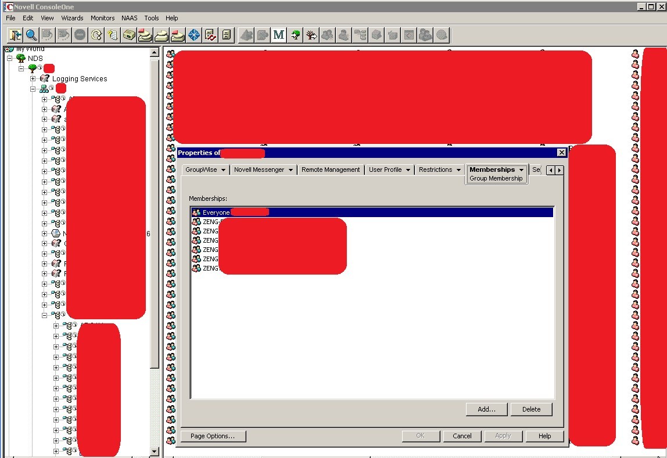This screenshot has height=458, width=667.
Task: Click the document list icon beside the checklist
Action: [x=227, y=35]
